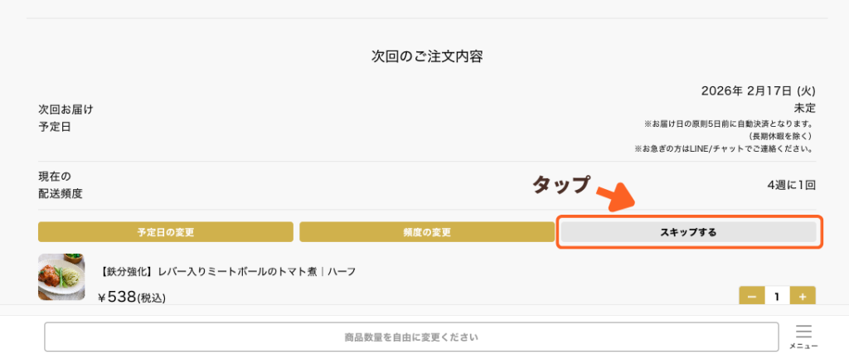This screenshot has height=354, width=849.
Task: Increase meatball quantity with plus button
Action: tap(803, 297)
